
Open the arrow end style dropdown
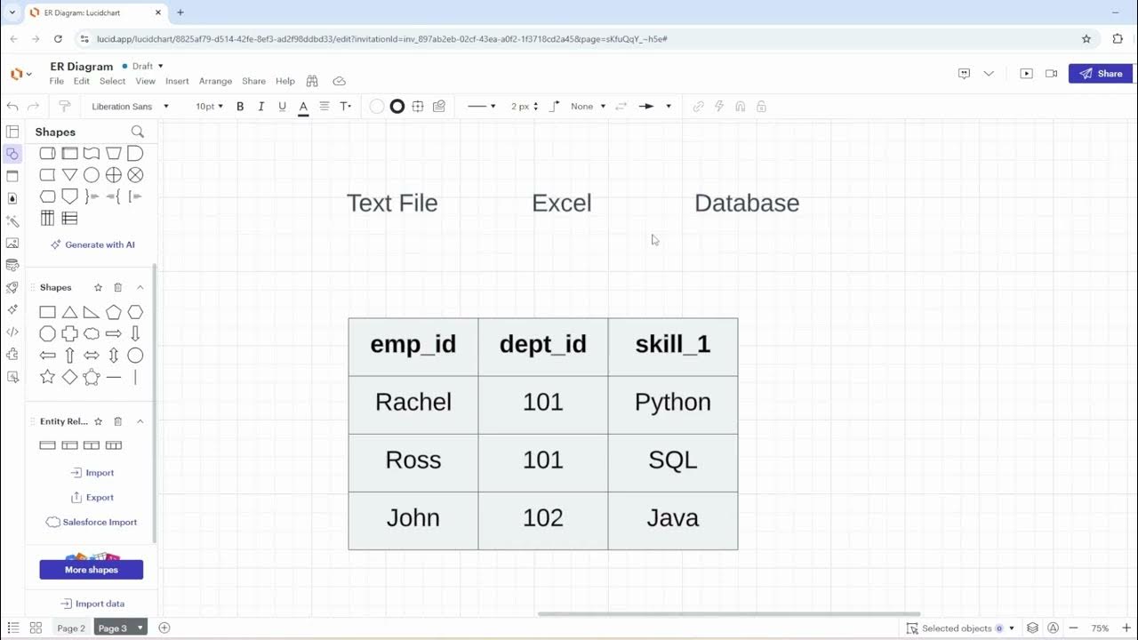coord(655,106)
